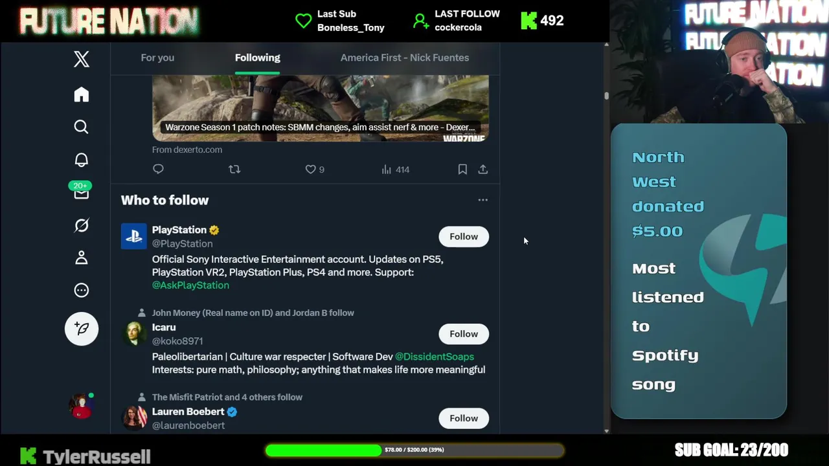Click the @koko8971 handle text
829x466 pixels.
(177, 341)
